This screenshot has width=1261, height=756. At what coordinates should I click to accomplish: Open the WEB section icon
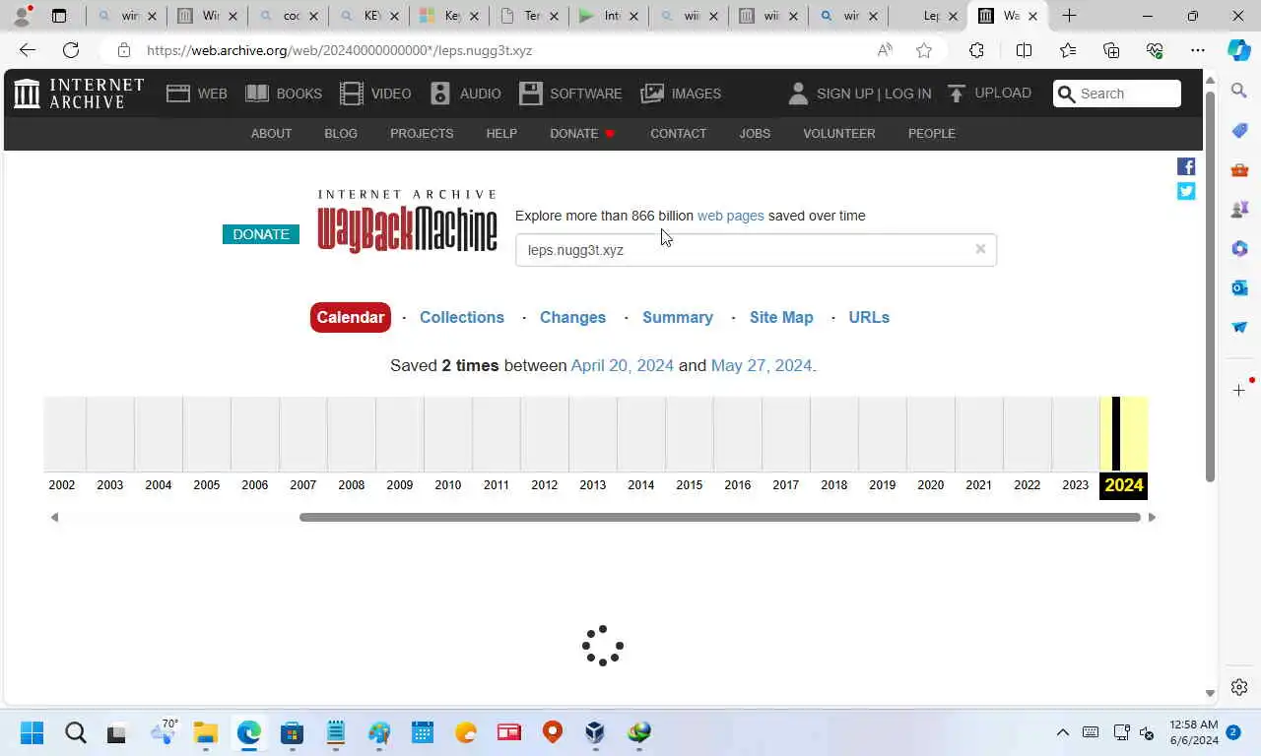pos(178,94)
